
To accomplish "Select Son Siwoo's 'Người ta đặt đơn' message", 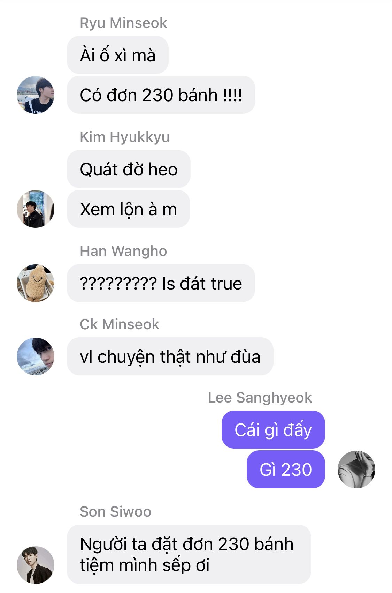I will pos(189,554).
